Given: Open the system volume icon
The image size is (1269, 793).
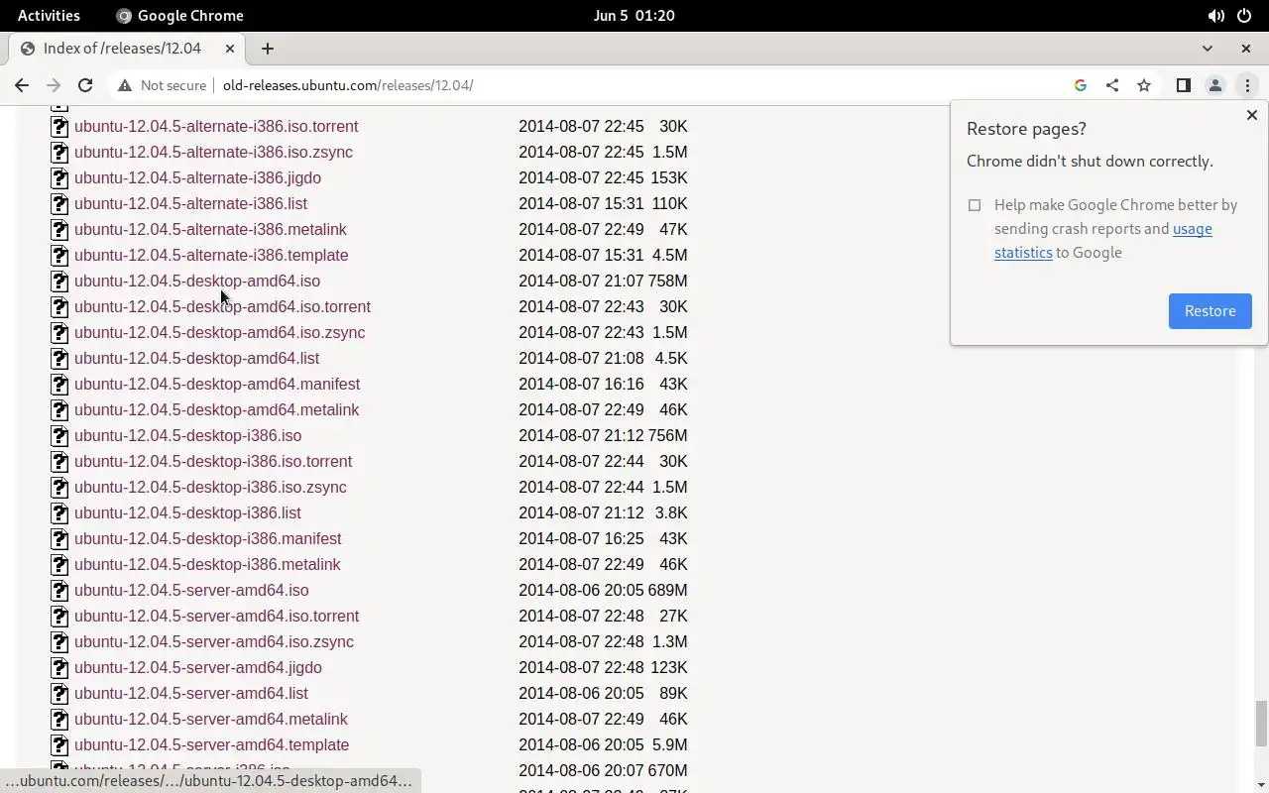Looking at the screenshot, I should point(1215,16).
